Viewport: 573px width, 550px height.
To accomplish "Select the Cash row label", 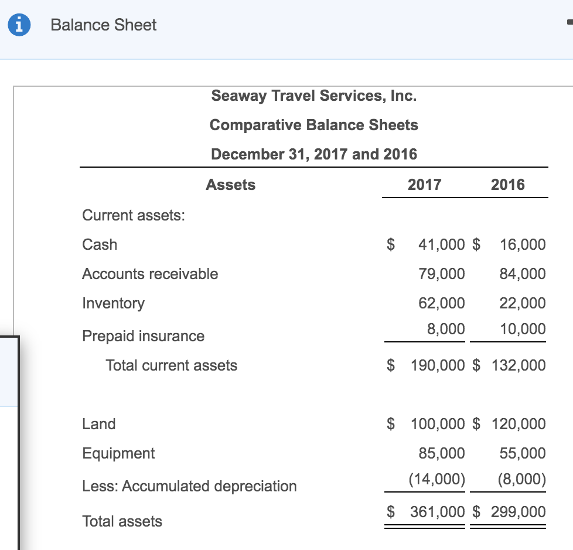I will tap(100, 245).
